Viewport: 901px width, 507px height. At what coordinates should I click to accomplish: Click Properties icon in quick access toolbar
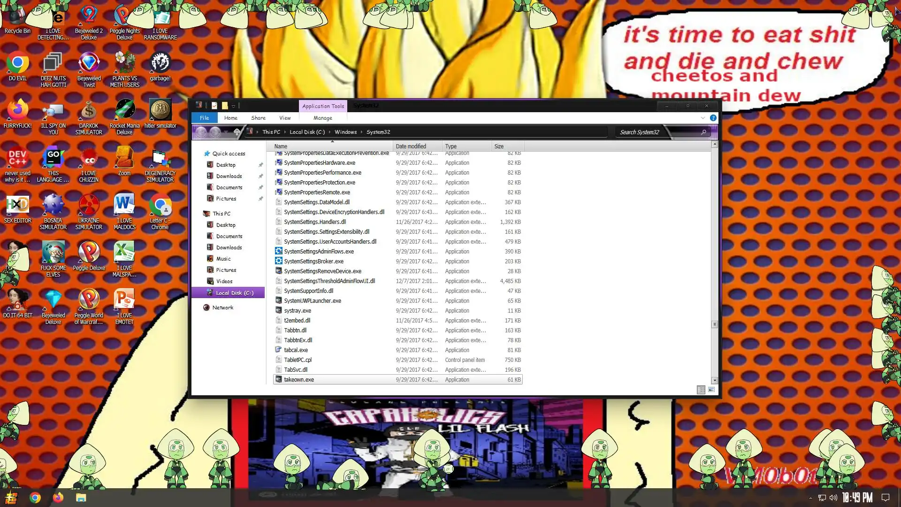coord(214,106)
